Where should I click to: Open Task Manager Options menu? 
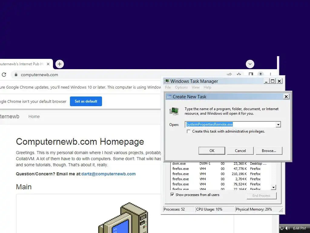[x=181, y=87]
